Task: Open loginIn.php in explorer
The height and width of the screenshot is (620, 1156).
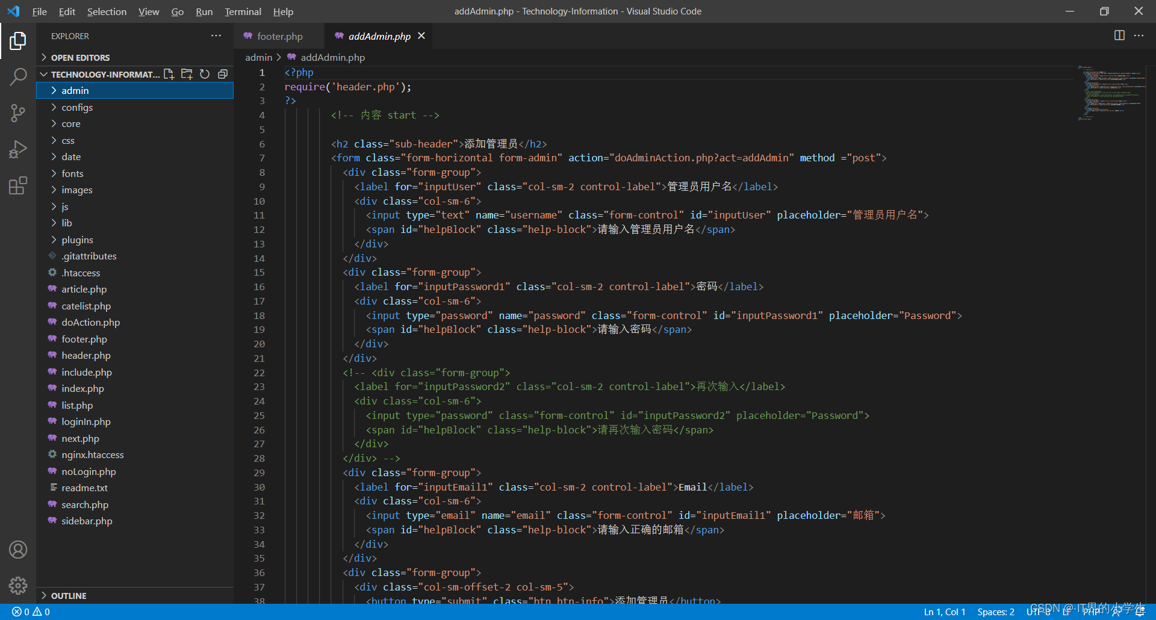Action: click(x=135, y=421)
